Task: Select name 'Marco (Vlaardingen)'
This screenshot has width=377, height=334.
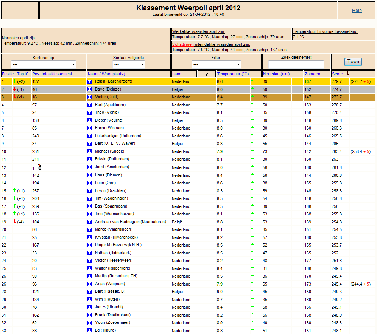Action: 114,229
